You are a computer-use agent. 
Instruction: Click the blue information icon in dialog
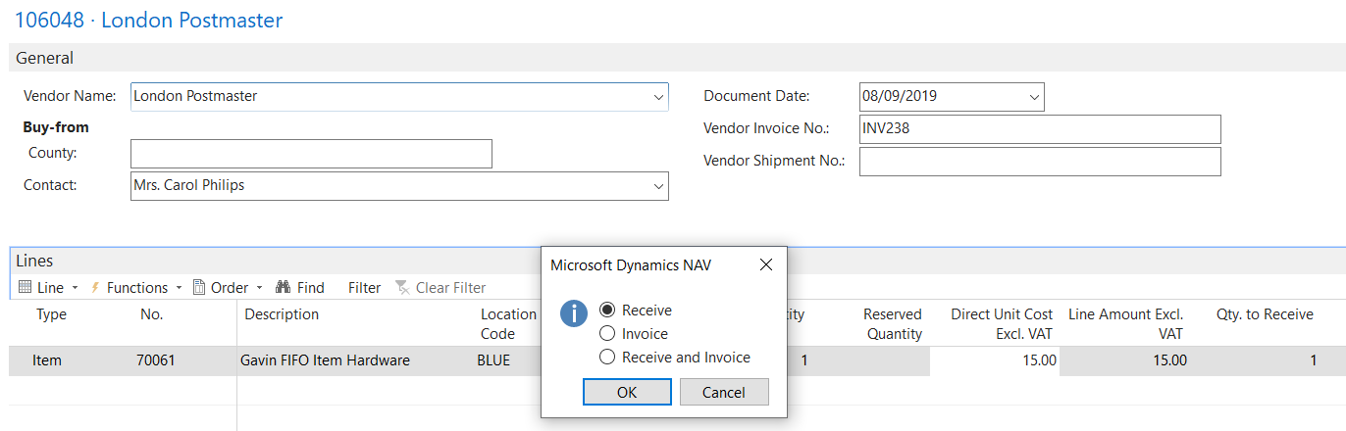click(x=574, y=313)
